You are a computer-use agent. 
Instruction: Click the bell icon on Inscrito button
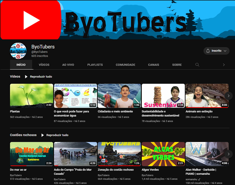pos(208,51)
